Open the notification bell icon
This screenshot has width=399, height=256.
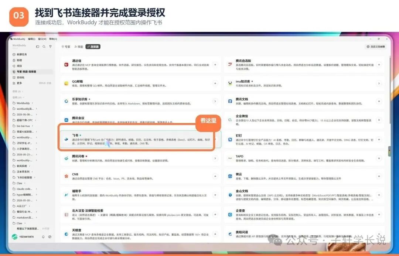click(43, 237)
